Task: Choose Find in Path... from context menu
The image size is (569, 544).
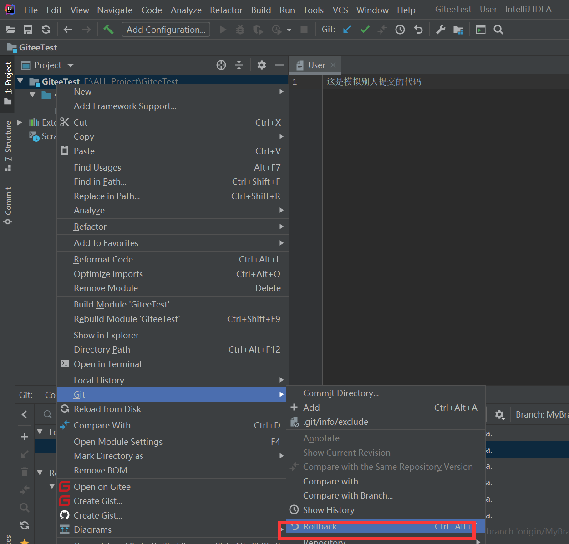Action: pos(173,181)
